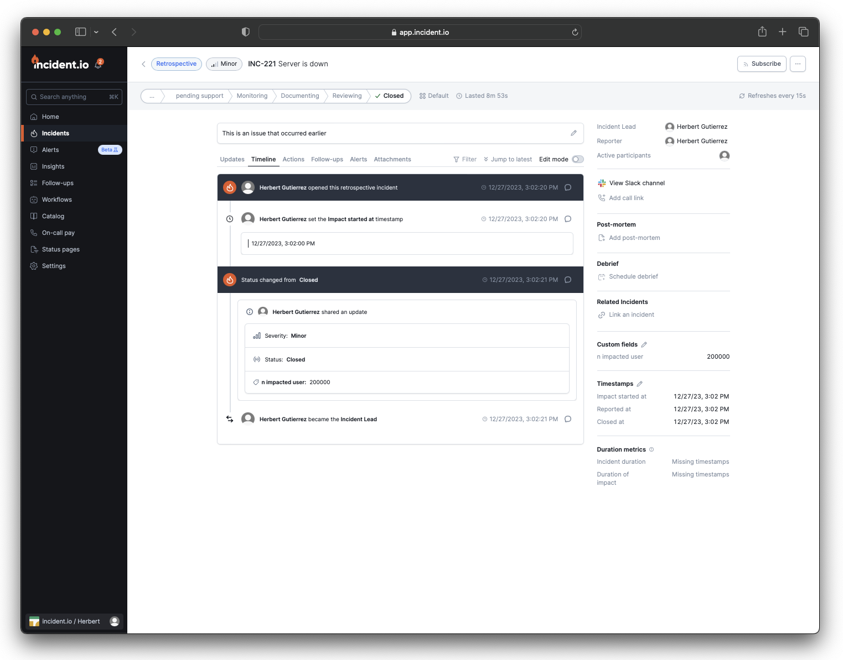
Task: Expand the collapsed status steps ellipsis
Action: [152, 96]
